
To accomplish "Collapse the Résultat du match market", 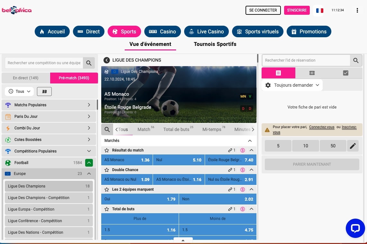I will pos(251,150).
